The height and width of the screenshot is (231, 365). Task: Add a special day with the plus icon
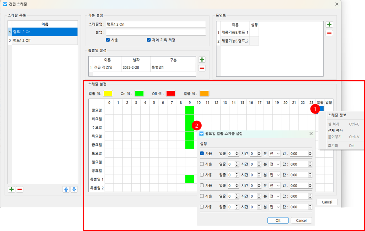point(202,60)
